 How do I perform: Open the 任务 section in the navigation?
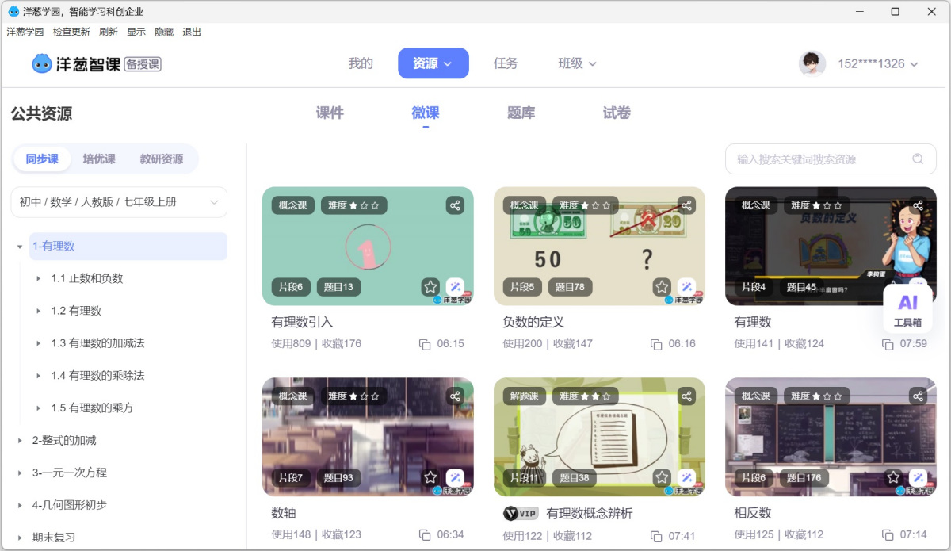coord(505,63)
